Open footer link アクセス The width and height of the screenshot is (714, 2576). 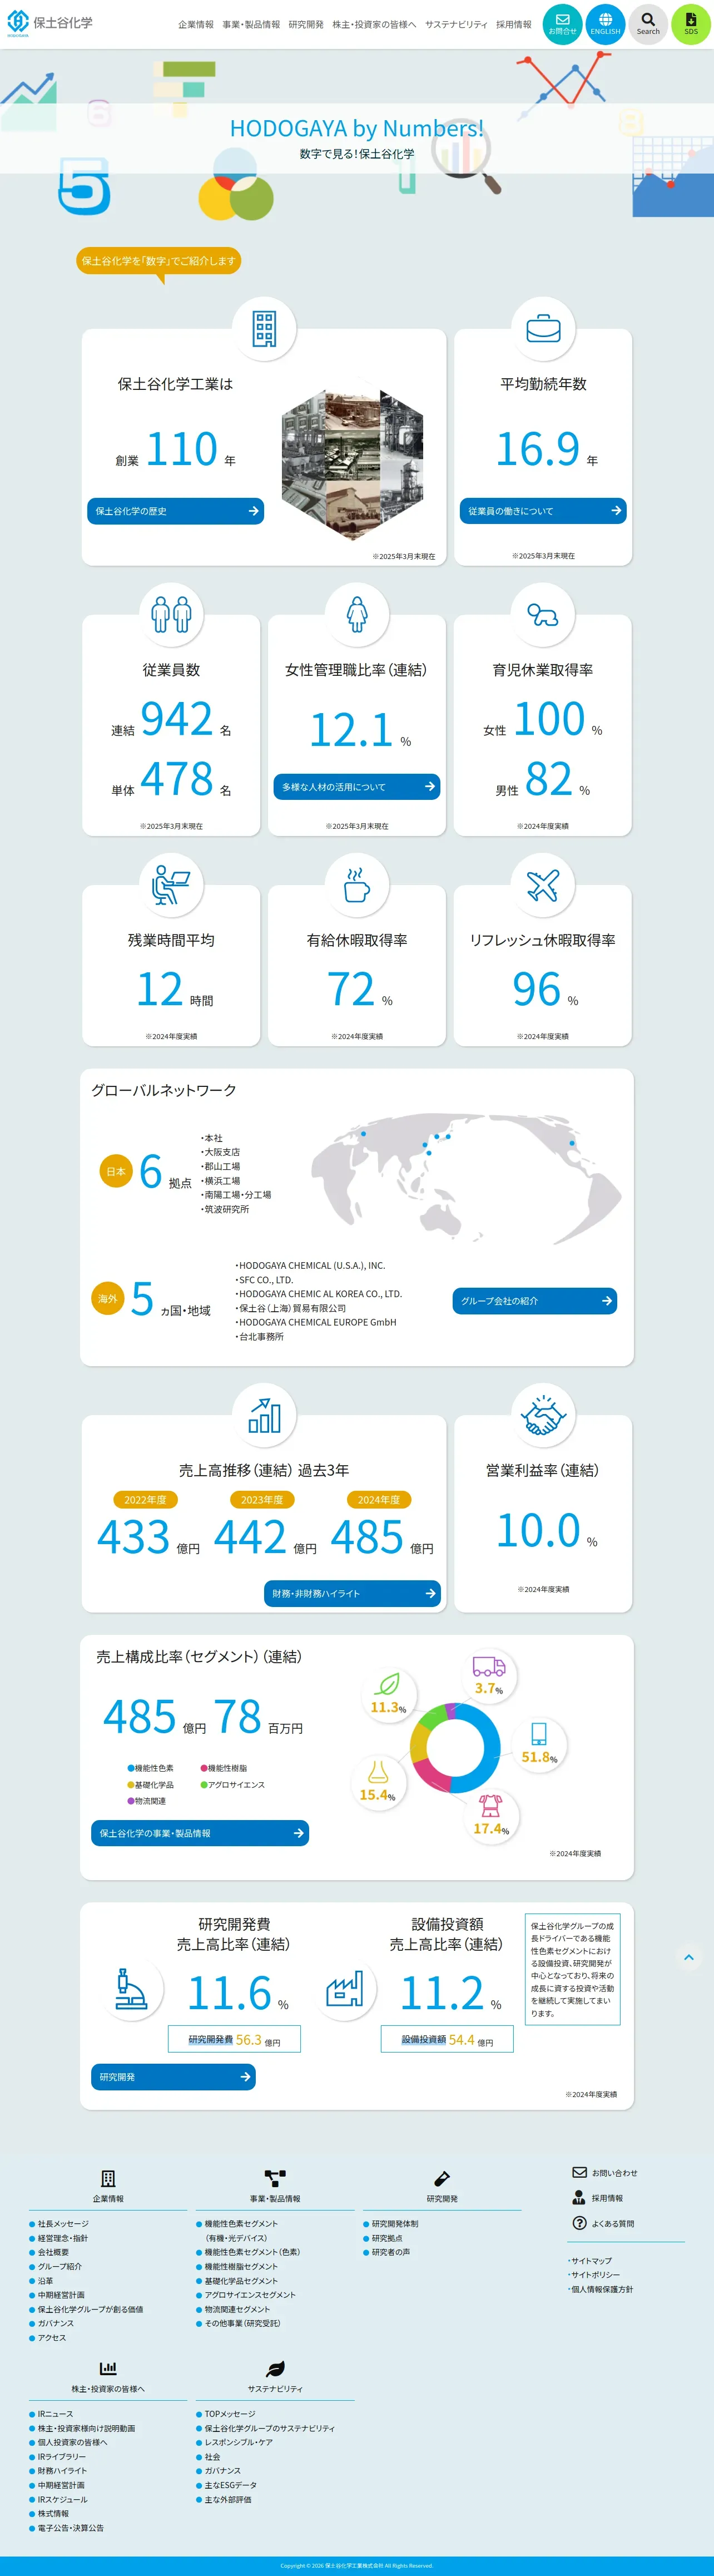click(x=52, y=2338)
